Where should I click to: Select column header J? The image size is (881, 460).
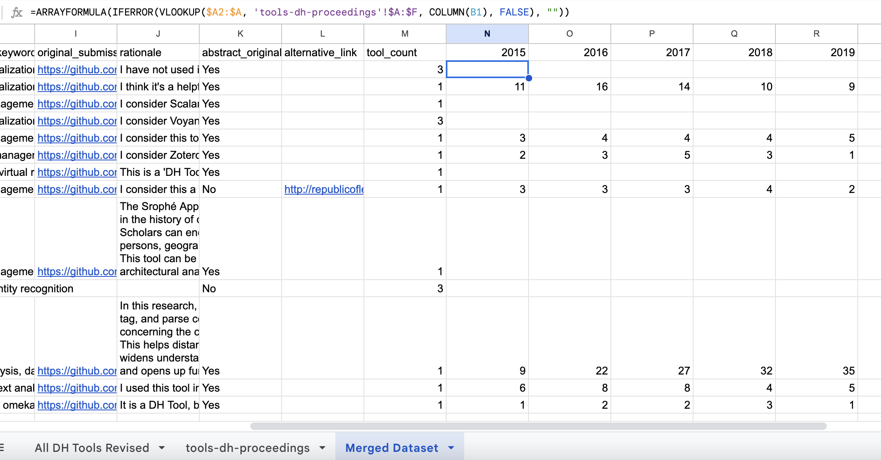pyautogui.click(x=158, y=34)
